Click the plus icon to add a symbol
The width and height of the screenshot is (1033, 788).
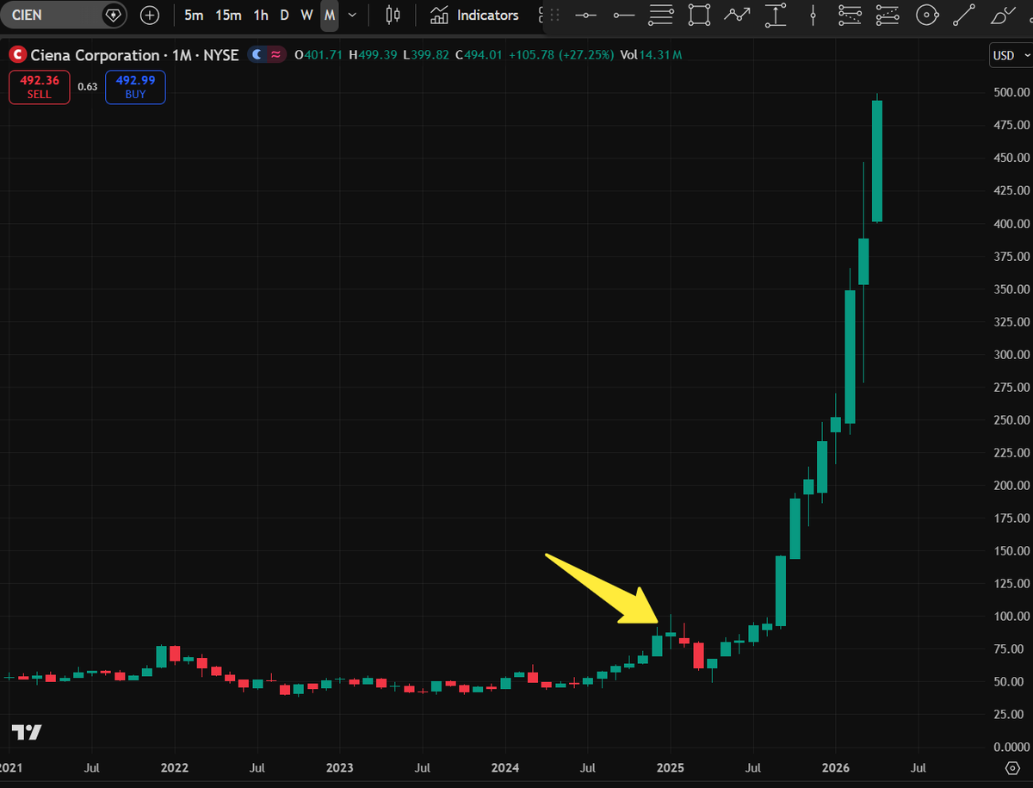tap(150, 15)
